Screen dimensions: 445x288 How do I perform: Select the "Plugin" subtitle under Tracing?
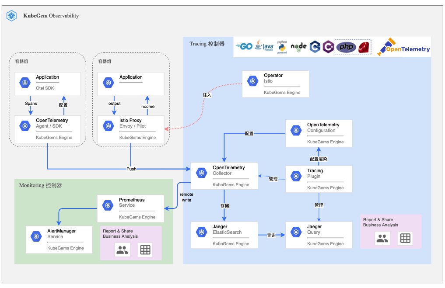314,176
